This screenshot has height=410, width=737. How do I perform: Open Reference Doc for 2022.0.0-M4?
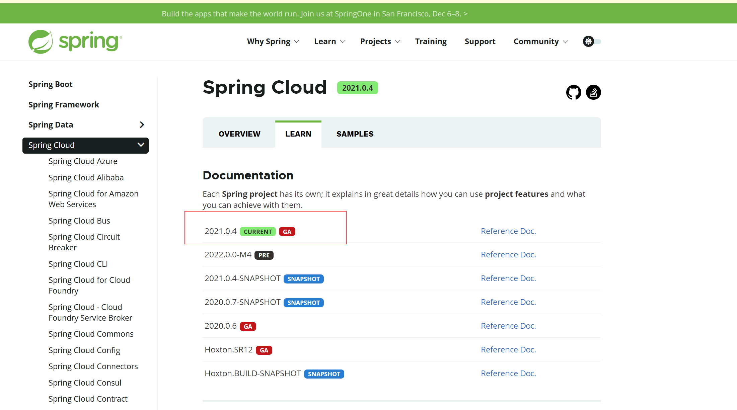click(508, 255)
